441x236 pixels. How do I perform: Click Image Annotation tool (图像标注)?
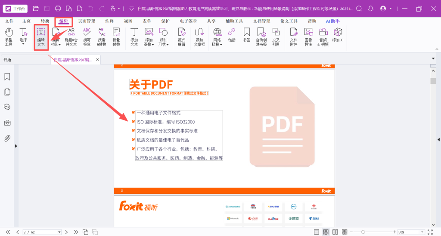click(308, 37)
